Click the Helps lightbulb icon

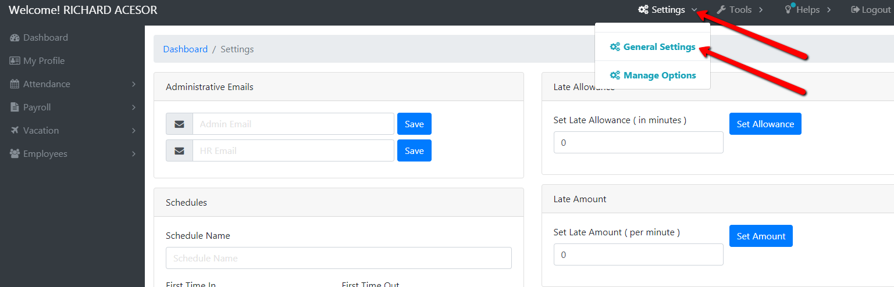pyautogui.click(x=789, y=9)
